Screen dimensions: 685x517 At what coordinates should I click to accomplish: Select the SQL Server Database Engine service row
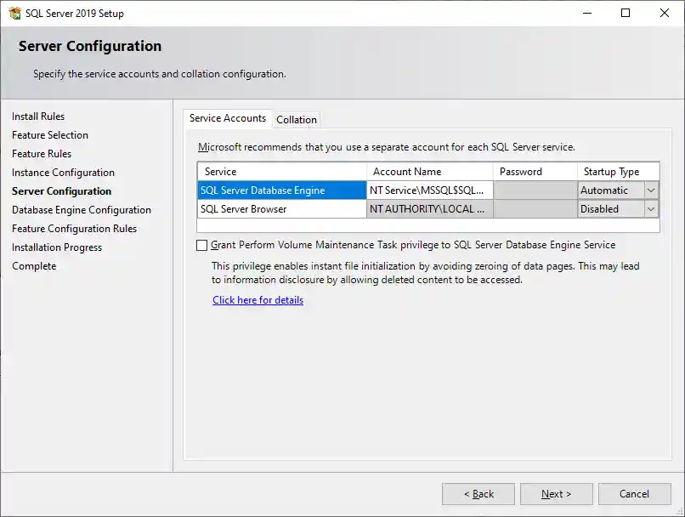280,190
